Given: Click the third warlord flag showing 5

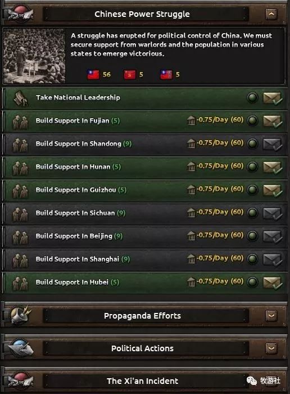Looking at the screenshot, I should [166, 74].
